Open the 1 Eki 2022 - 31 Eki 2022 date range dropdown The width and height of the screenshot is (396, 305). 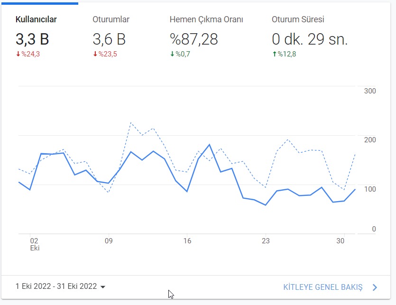[60, 287]
